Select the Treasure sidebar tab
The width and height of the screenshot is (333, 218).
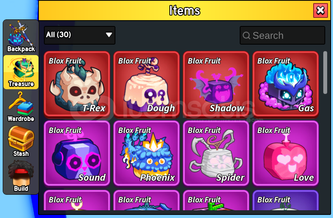(21, 72)
